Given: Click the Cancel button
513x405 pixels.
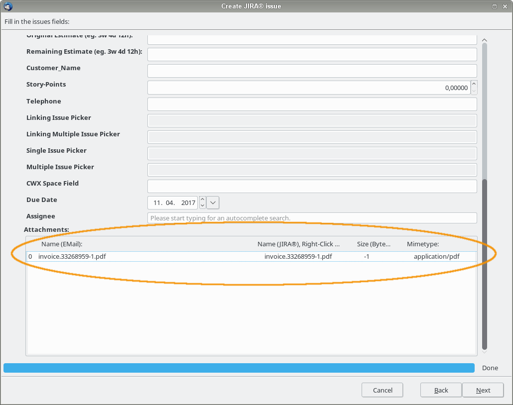Looking at the screenshot, I should click(x=382, y=390).
